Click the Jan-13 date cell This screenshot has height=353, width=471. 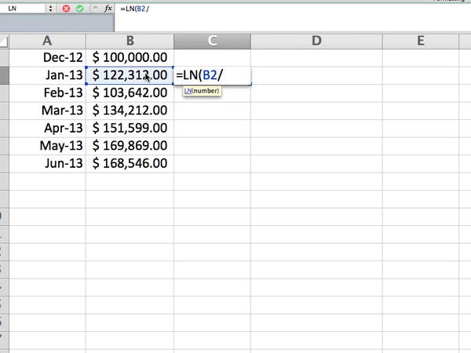(47, 75)
